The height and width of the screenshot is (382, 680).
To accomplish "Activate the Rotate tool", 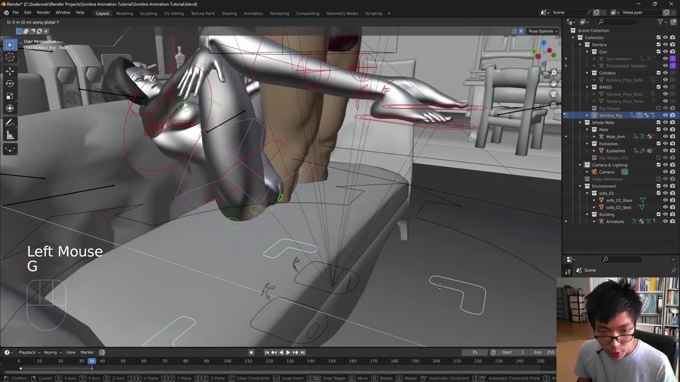I will point(10,83).
